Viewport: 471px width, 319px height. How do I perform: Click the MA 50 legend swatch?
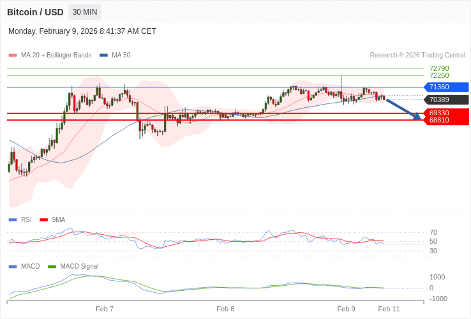(103, 56)
